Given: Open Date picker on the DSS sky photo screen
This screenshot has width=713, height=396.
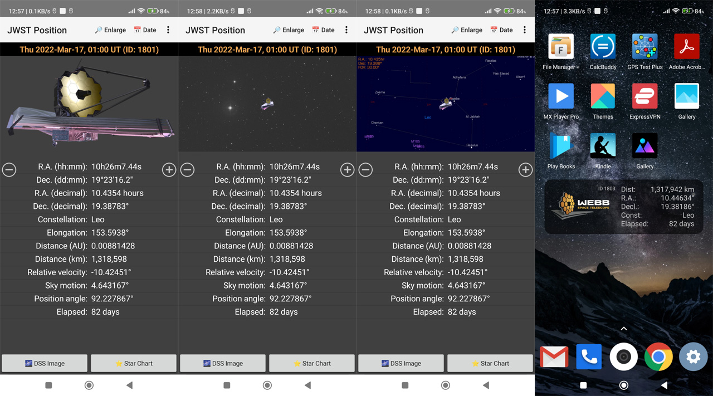Looking at the screenshot, I should click(323, 30).
